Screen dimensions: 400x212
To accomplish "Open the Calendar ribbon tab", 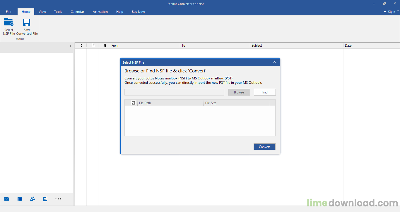I will (77, 12).
